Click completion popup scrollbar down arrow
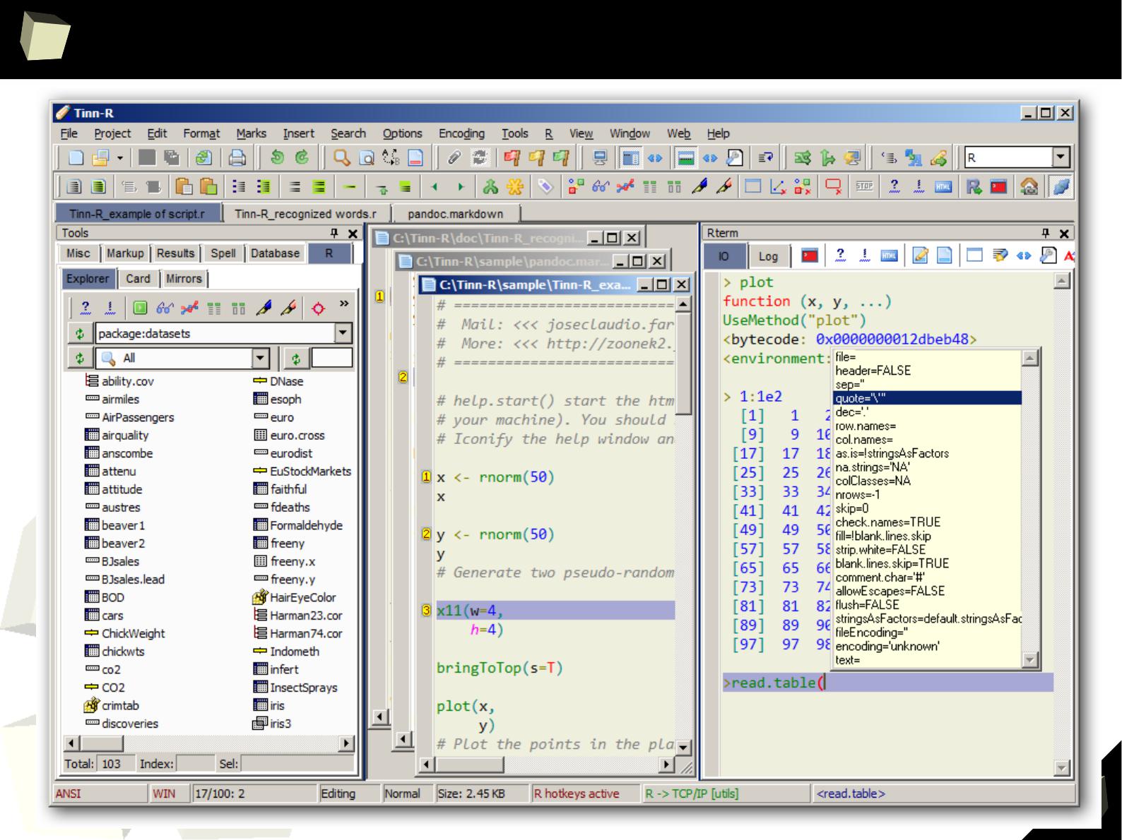Viewport: 1122px width, 840px height. 1030,660
